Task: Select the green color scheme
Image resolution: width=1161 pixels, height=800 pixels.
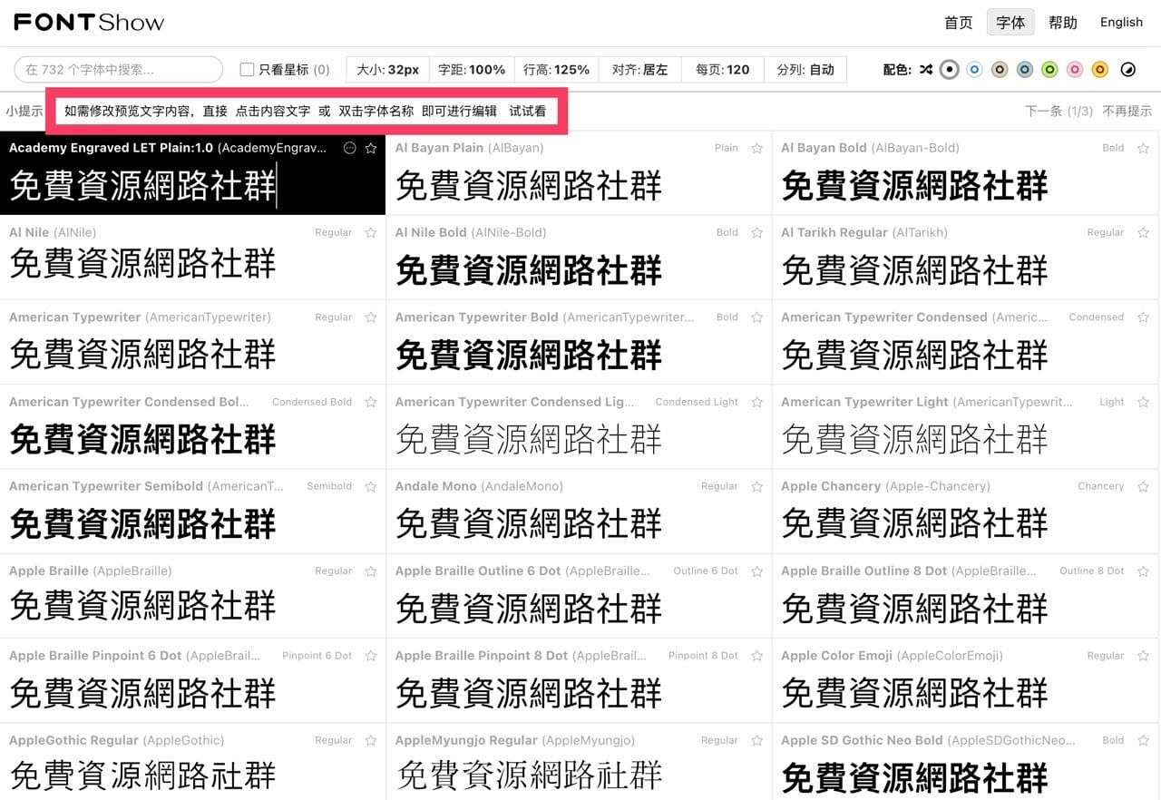Action: 1049,70
